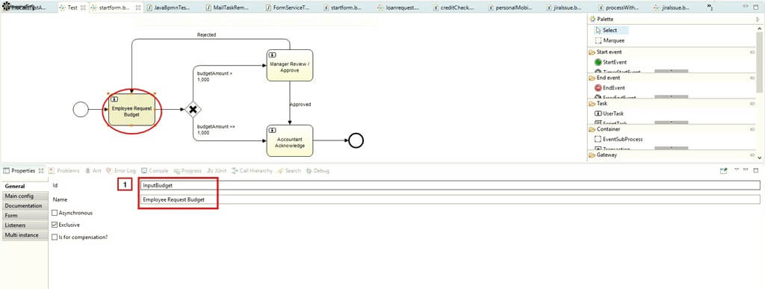This screenshot has height=289, width=765.
Task: Show hidden editor tabs overflow list
Action: (710, 7)
